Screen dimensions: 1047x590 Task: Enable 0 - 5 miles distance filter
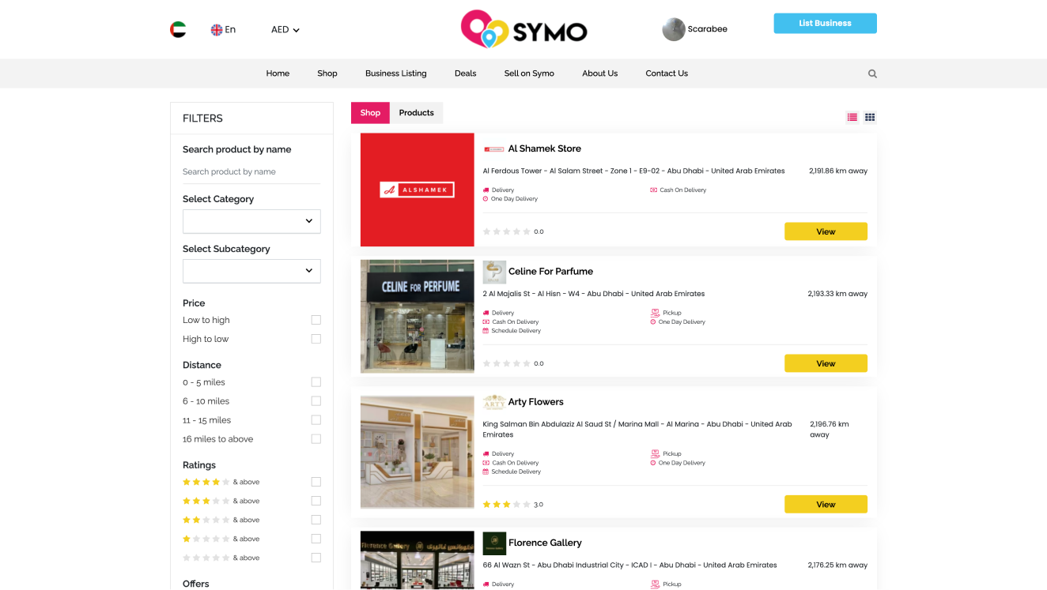(x=316, y=382)
